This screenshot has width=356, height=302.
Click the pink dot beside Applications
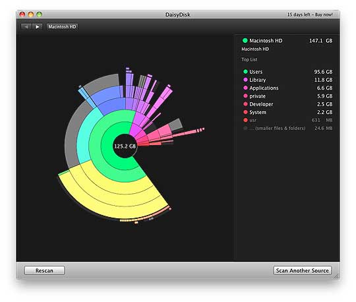[x=245, y=88]
